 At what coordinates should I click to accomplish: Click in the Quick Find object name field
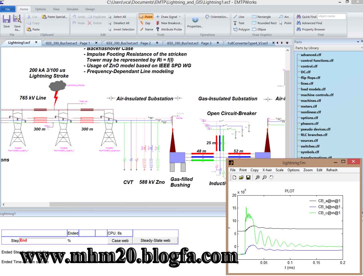(x=331, y=17)
